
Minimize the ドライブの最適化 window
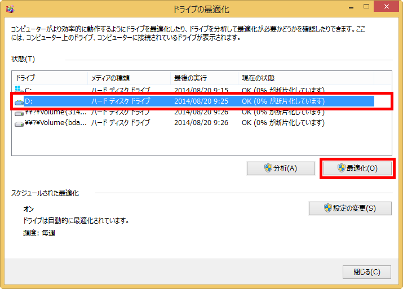tap(351, 8)
